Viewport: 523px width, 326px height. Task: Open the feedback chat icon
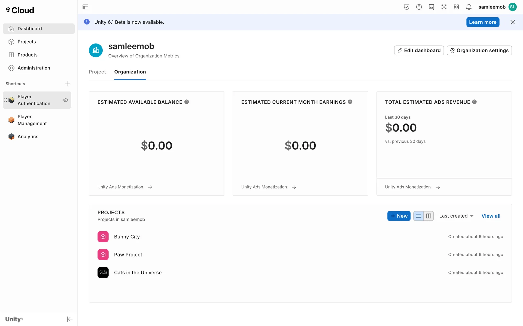(x=431, y=7)
